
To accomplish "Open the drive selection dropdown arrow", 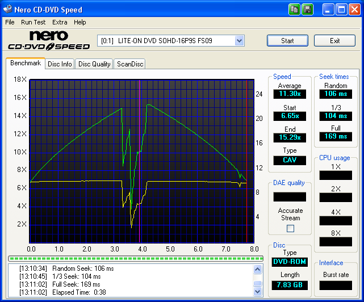I will 239,41.
